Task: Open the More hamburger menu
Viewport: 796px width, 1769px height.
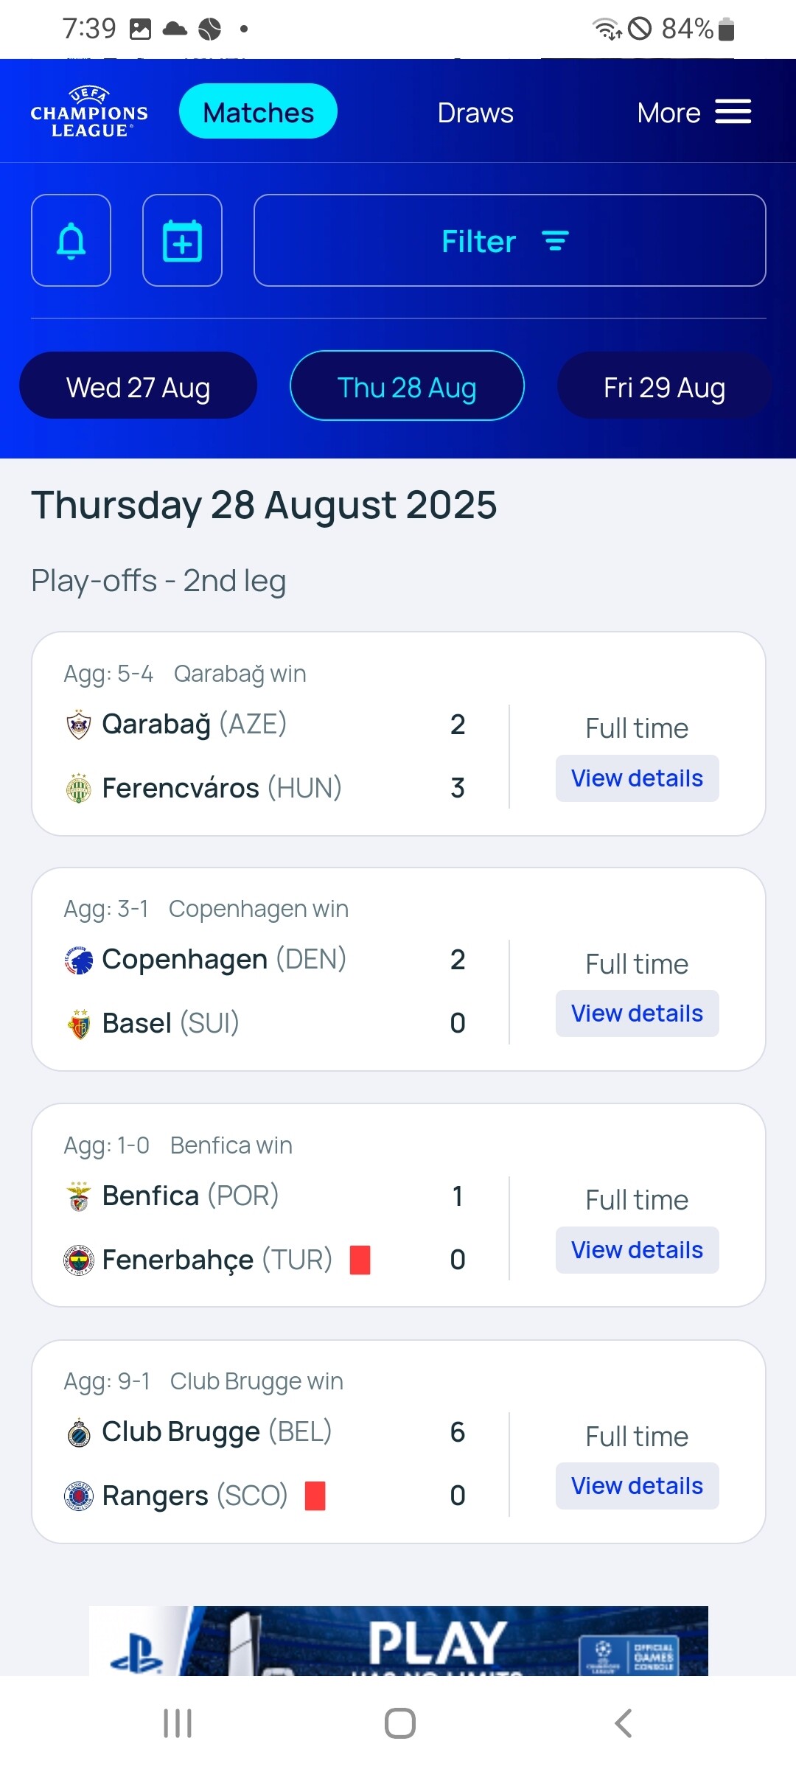Action: 732,112
